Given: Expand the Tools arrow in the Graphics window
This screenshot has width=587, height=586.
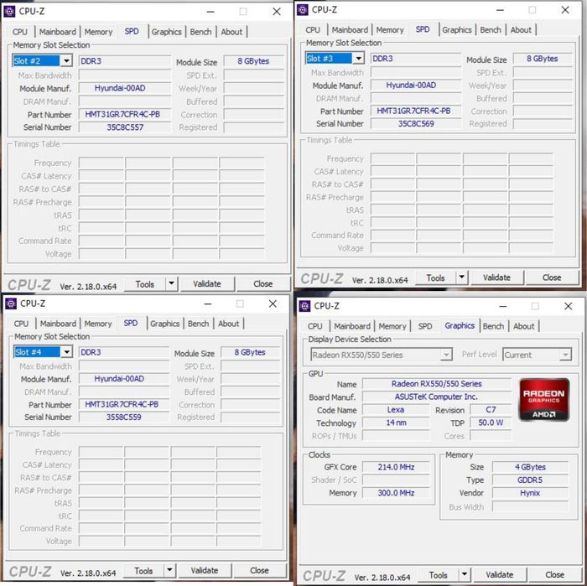Looking at the screenshot, I should [465, 574].
